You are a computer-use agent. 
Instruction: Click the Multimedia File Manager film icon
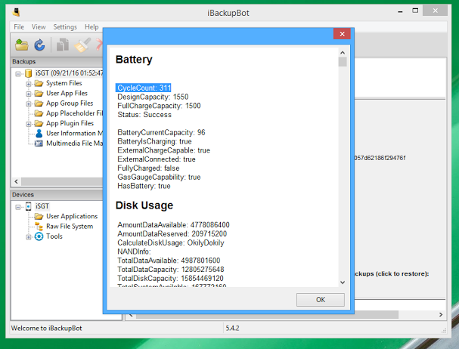[x=39, y=144]
